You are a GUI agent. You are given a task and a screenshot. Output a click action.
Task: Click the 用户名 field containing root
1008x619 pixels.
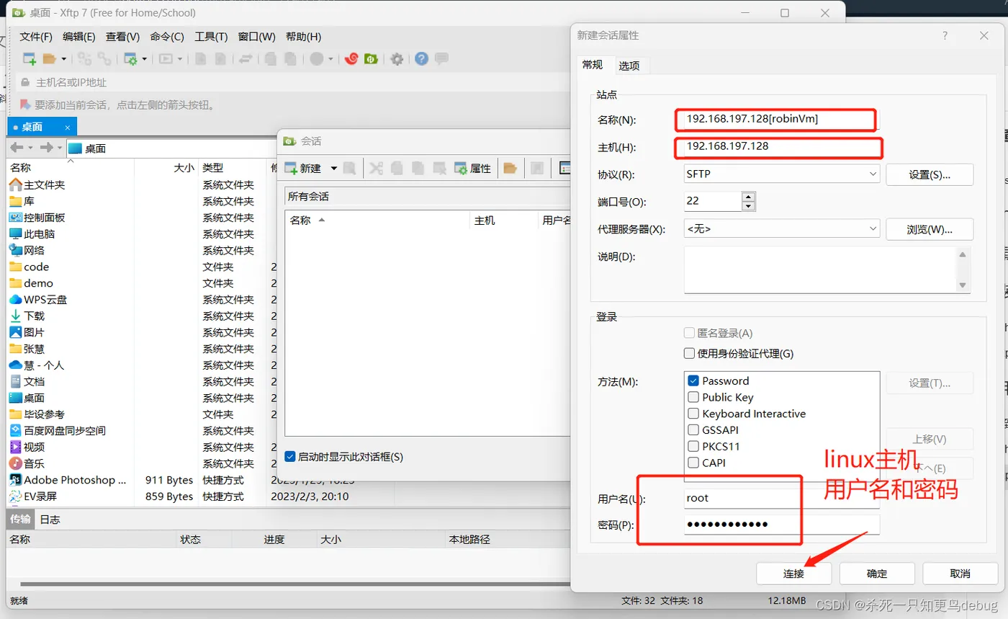(x=781, y=498)
